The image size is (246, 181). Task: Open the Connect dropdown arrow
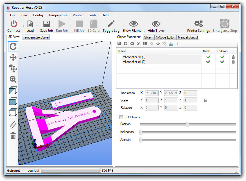pyautogui.click(x=23, y=26)
